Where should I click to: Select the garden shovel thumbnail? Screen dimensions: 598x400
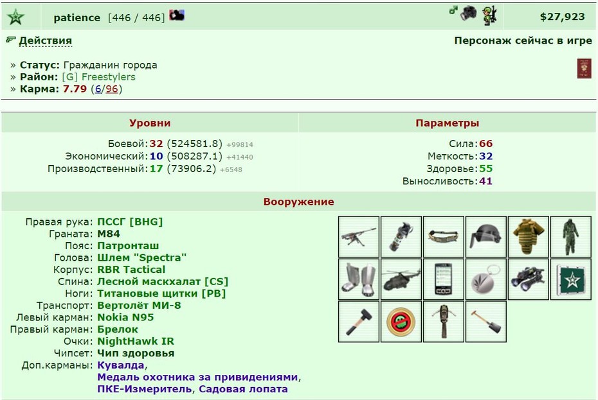(x=485, y=321)
